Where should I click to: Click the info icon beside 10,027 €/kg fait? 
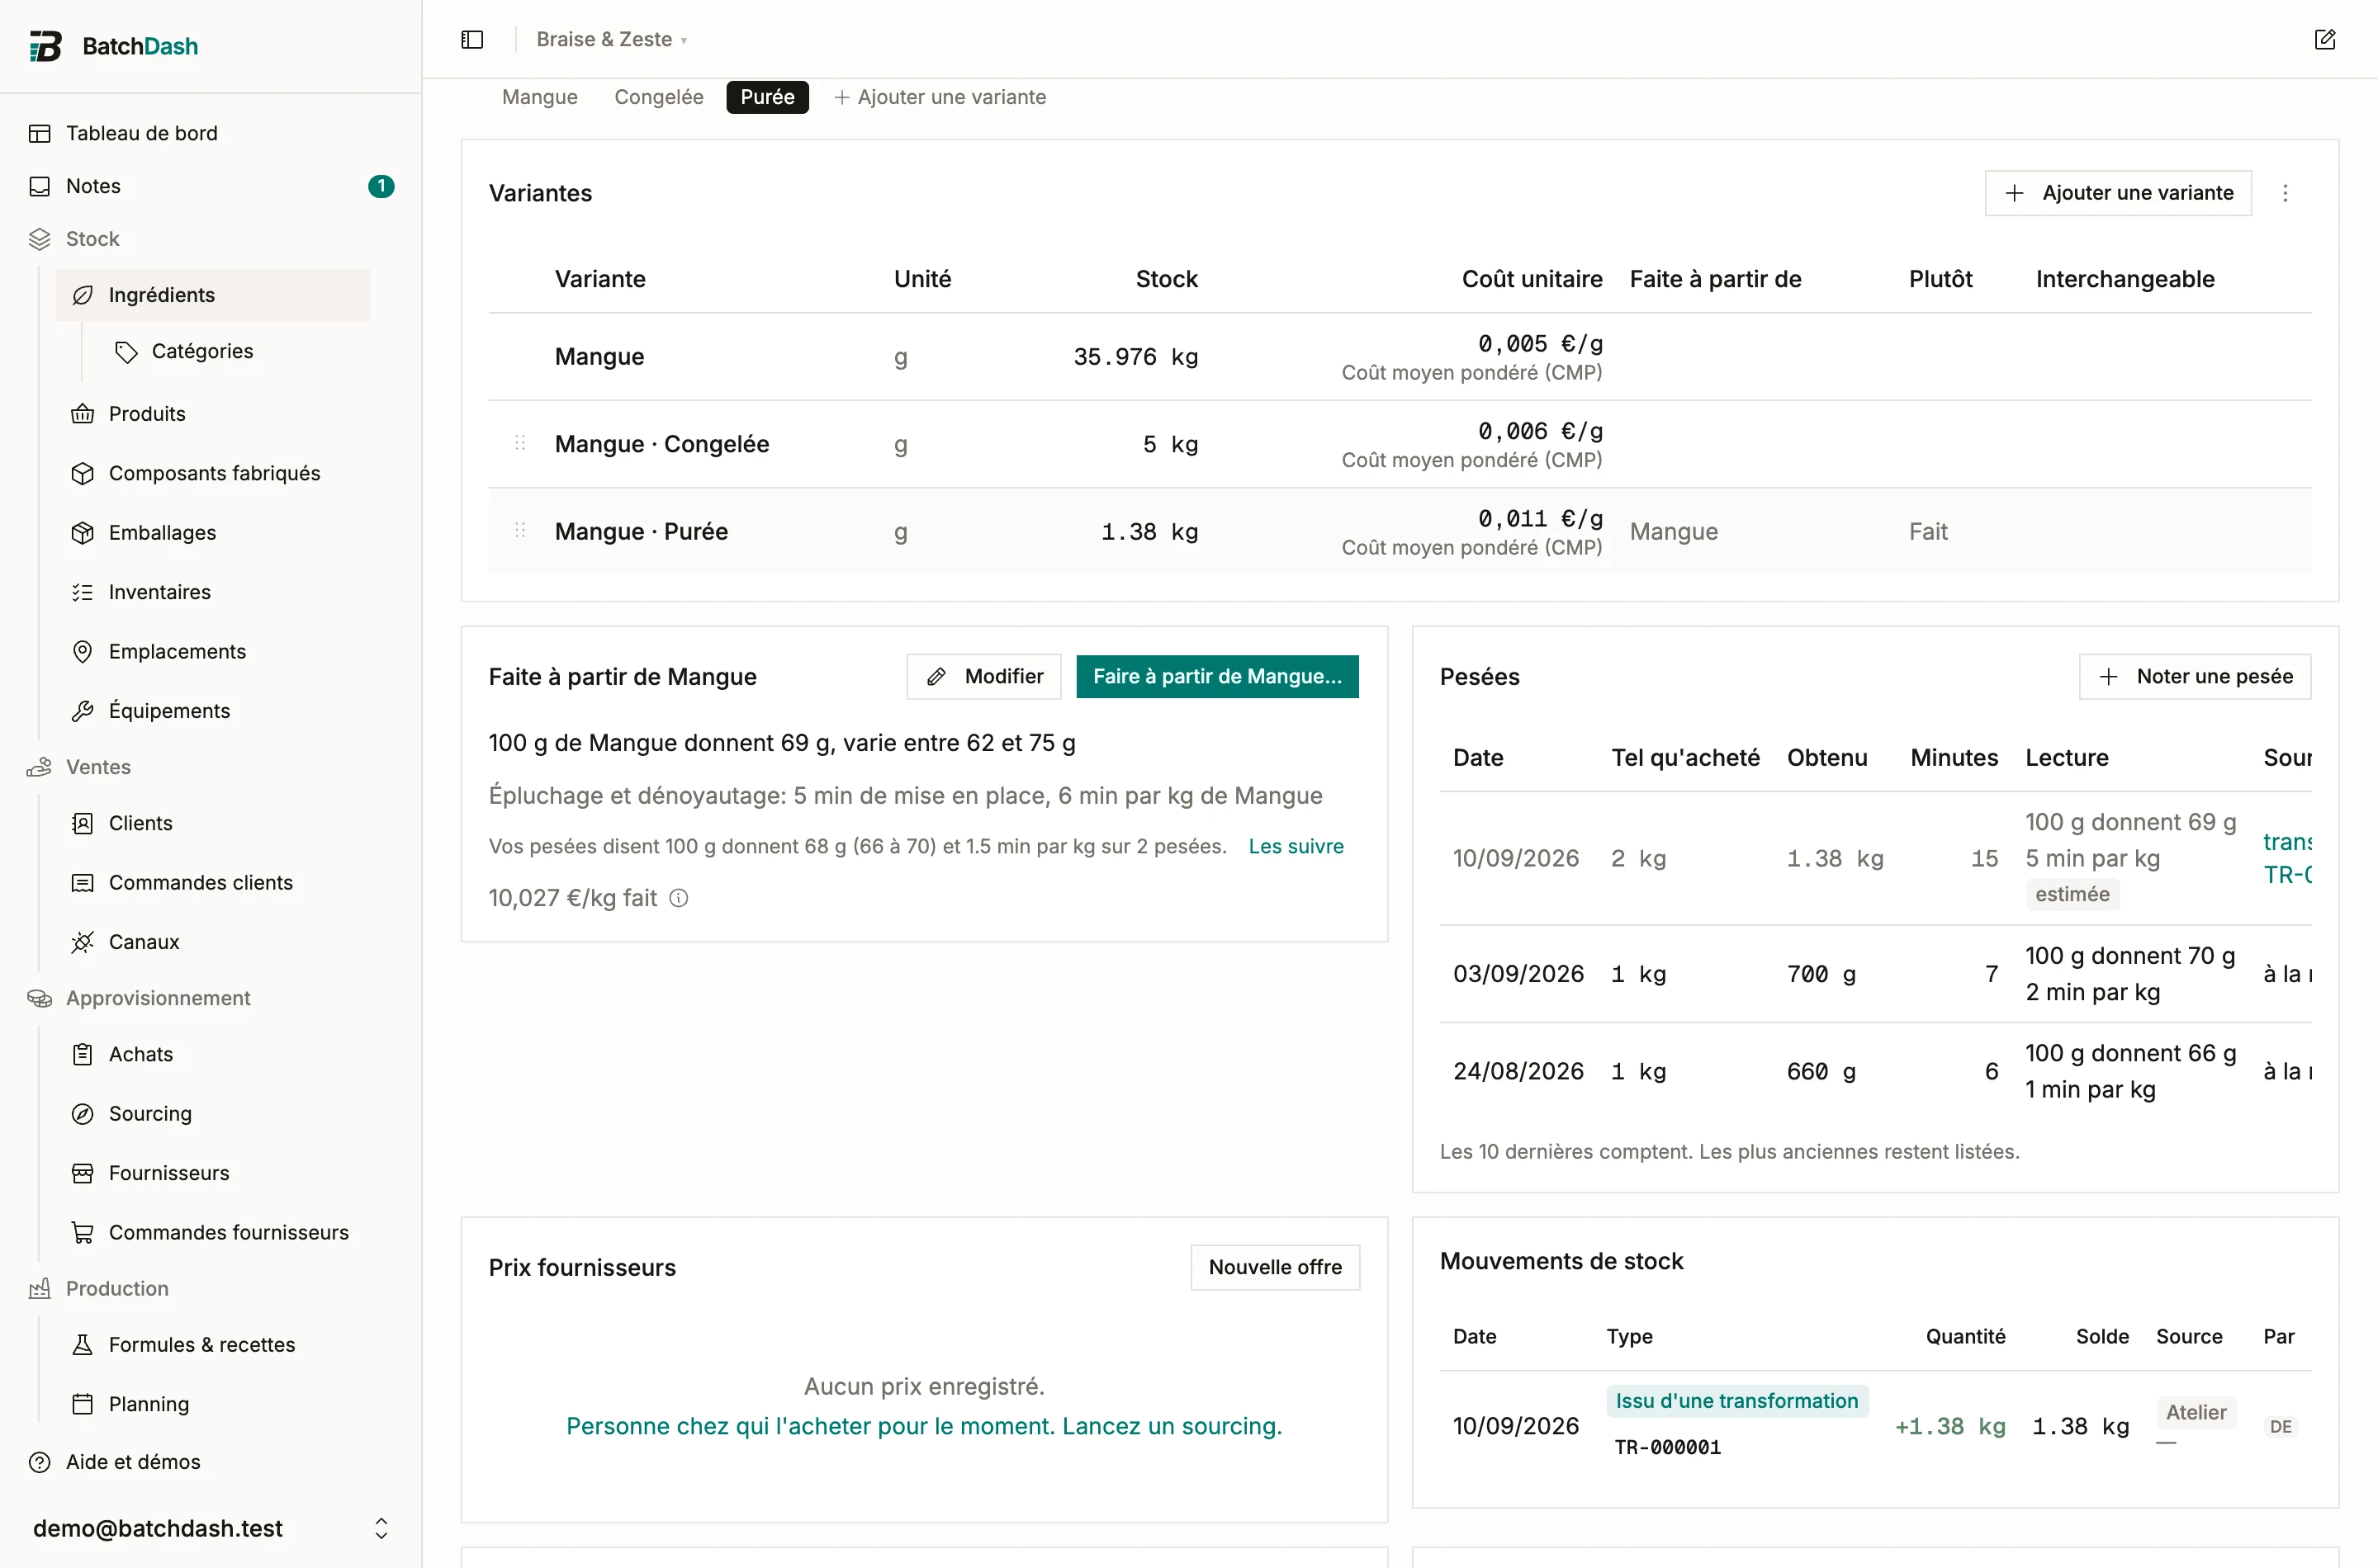click(678, 898)
